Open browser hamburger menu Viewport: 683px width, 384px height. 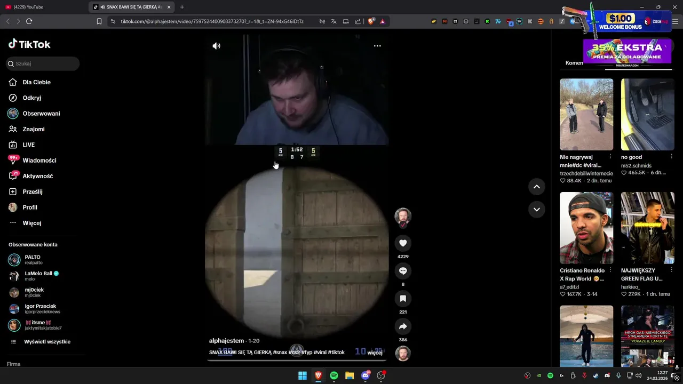tap(676, 21)
